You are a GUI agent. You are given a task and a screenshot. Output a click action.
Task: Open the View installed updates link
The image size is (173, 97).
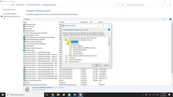[10, 14]
